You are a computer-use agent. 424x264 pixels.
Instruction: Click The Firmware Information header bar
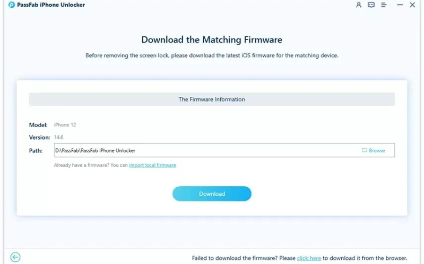(212, 99)
